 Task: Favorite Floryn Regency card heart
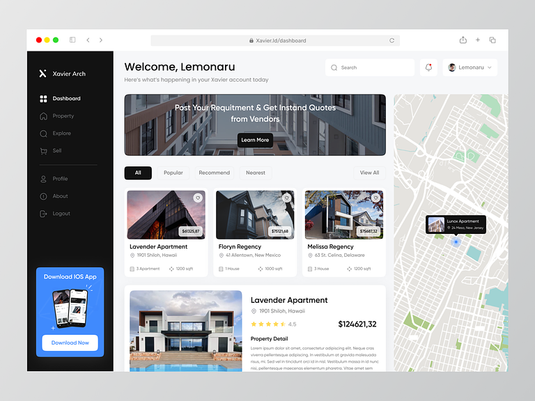pos(287,198)
